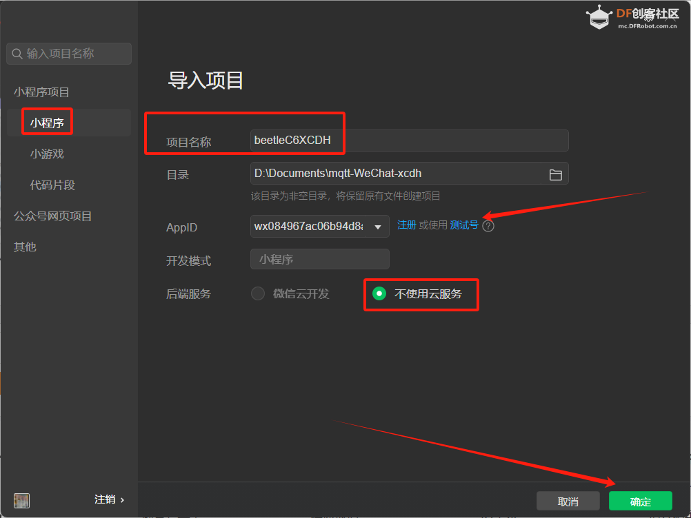Click the 导入项目 heading
The width and height of the screenshot is (691, 518).
click(x=206, y=81)
